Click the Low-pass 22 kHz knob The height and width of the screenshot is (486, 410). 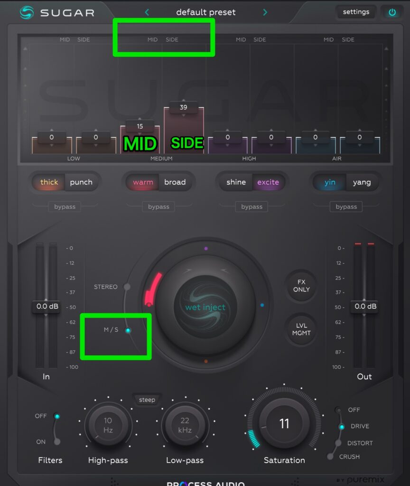[185, 425]
